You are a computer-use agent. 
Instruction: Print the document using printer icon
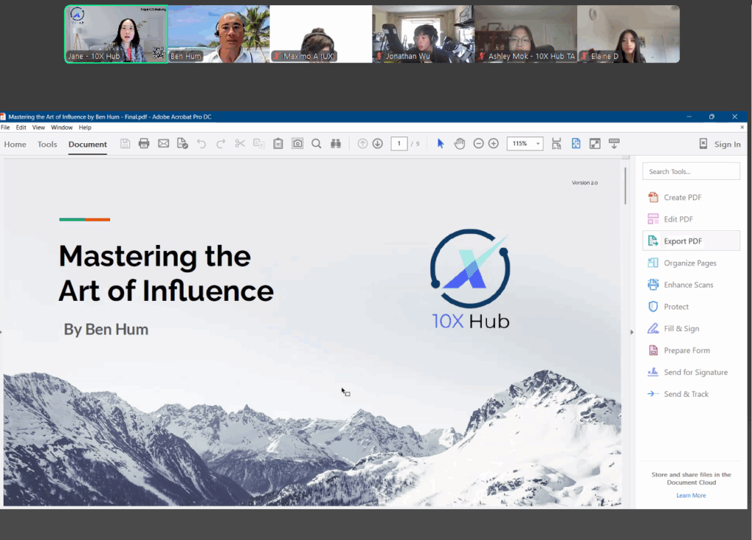pos(144,143)
